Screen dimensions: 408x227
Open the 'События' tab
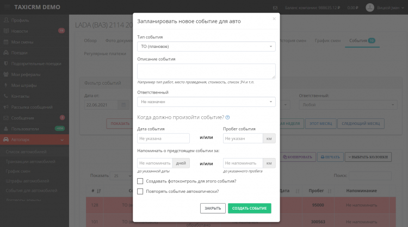pyautogui.click(x=362, y=41)
